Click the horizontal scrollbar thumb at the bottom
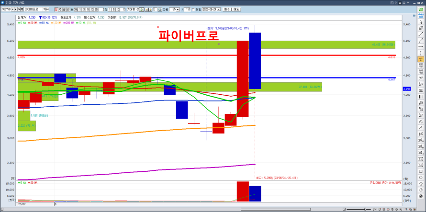Screen dimensions: 426x212 pyautogui.click(x=276, y=209)
